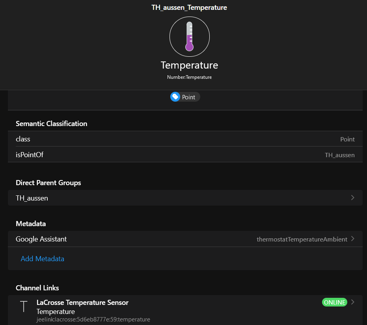This screenshot has width=367, height=325.
Task: Click the T icon of the LaCrosse channel
Action: tap(24, 306)
